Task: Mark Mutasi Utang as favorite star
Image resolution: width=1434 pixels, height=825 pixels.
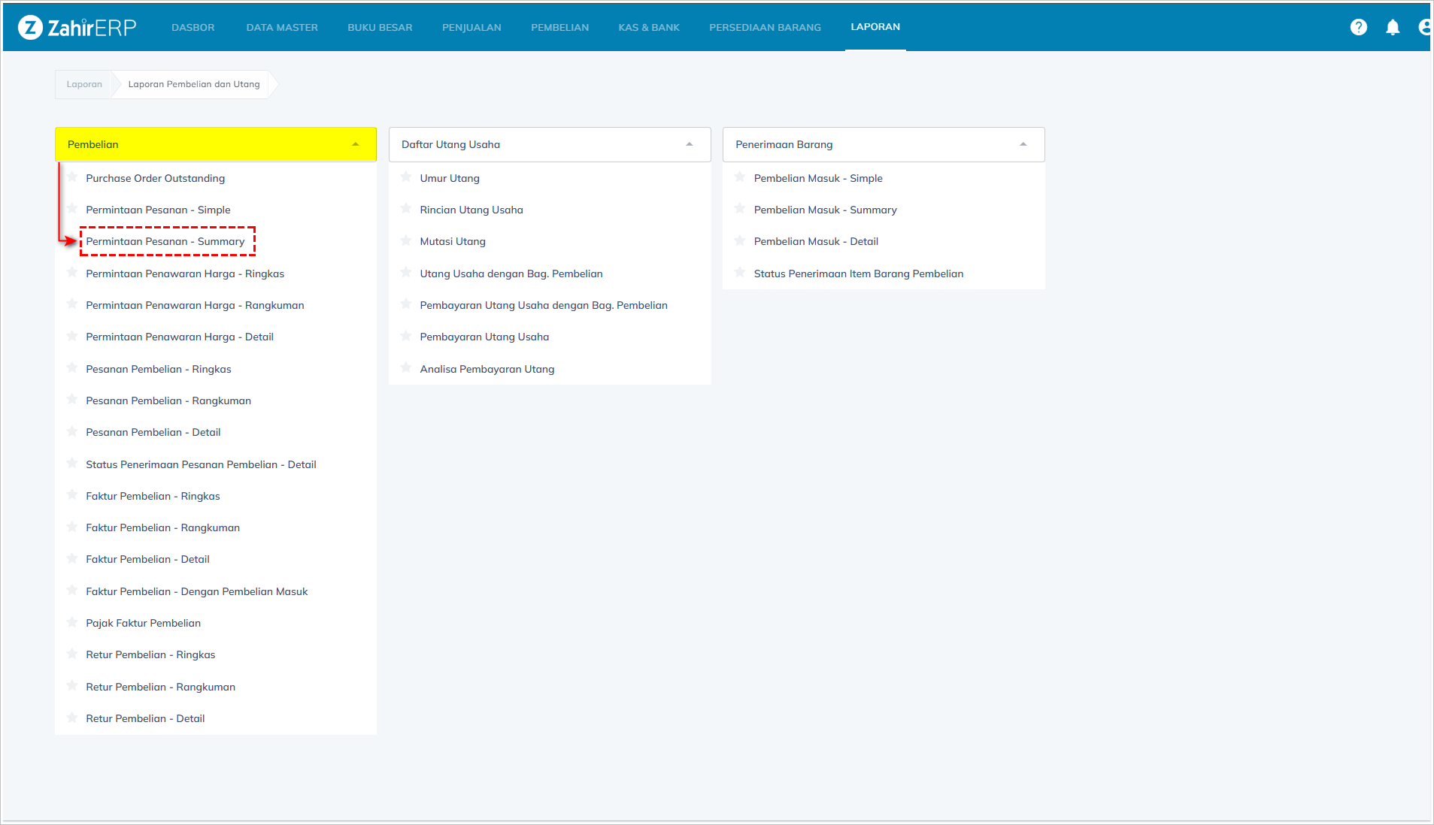Action: tap(406, 240)
